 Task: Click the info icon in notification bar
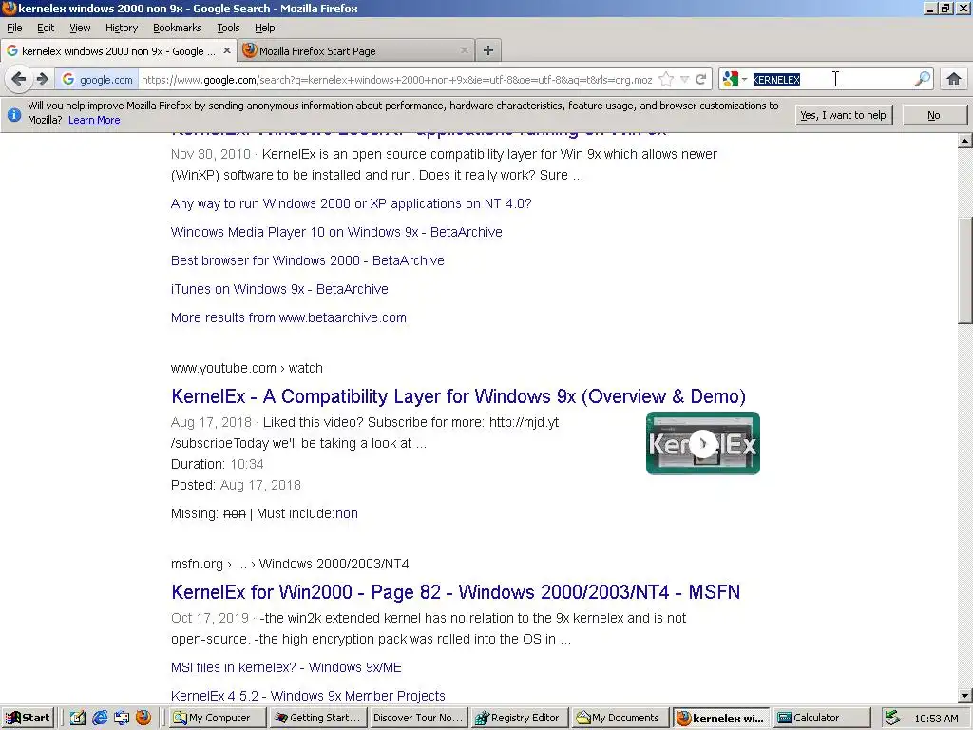(x=14, y=114)
